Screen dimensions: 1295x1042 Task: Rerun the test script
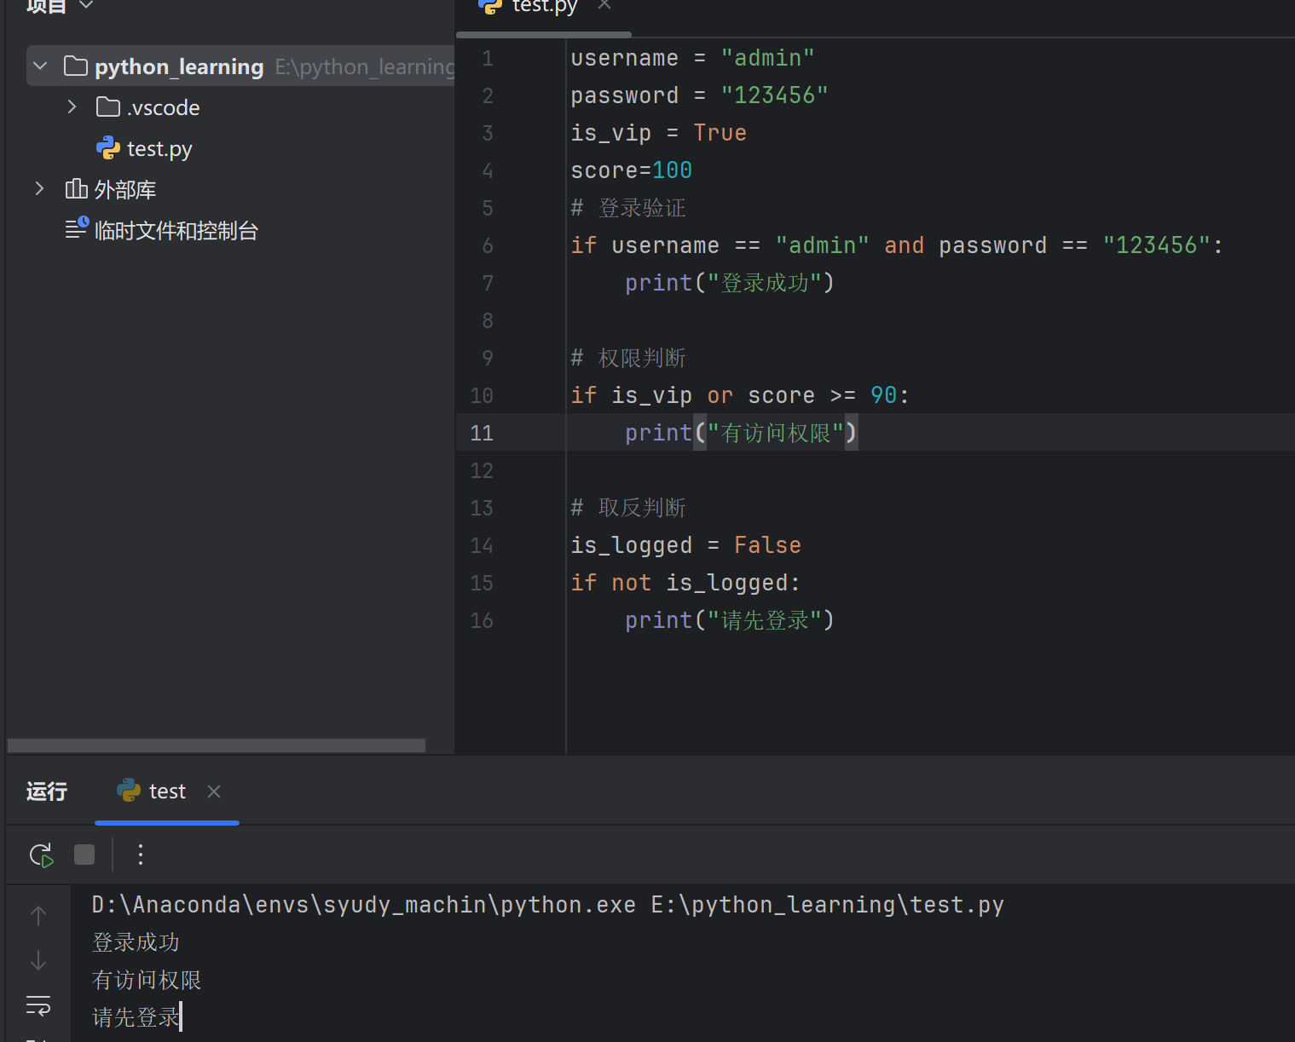[41, 855]
